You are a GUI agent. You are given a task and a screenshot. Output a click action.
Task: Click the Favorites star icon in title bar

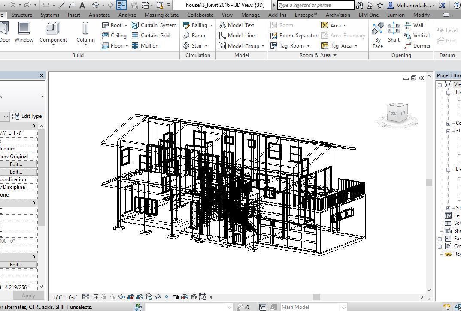pos(380,5)
